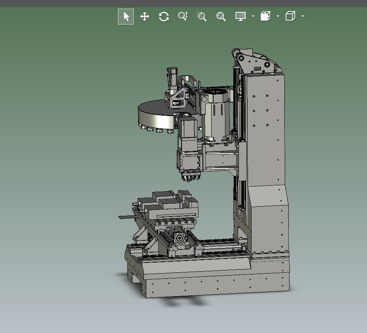Click the zoom to fit icon
Viewport: 367px width, 333px height.
(x=221, y=17)
